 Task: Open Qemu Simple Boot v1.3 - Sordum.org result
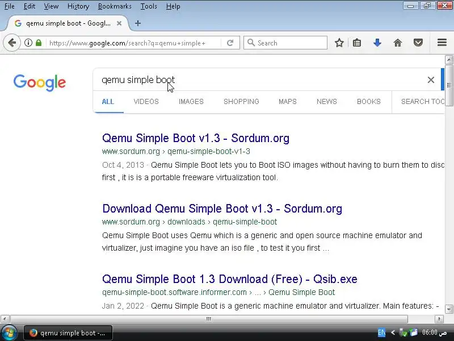[196, 138]
